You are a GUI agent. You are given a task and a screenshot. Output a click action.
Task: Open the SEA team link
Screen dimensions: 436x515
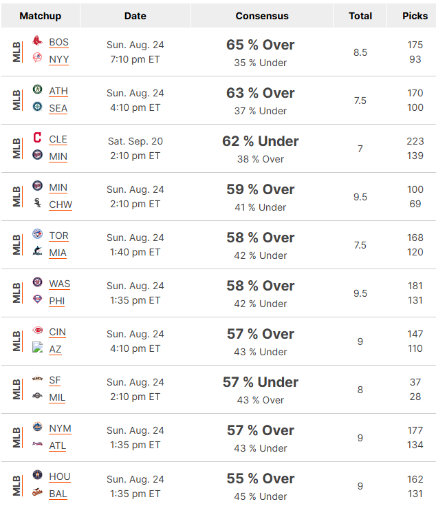(58, 108)
